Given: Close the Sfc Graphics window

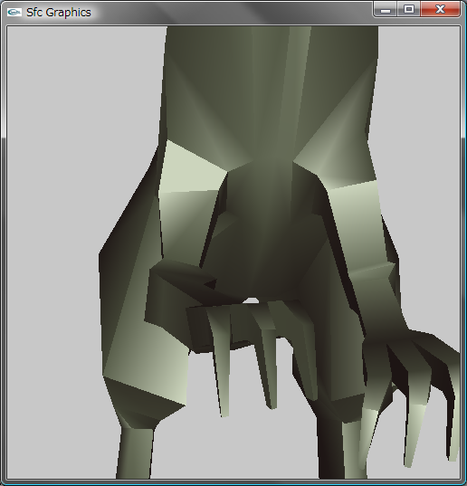Looking at the screenshot, I should (x=440, y=10).
